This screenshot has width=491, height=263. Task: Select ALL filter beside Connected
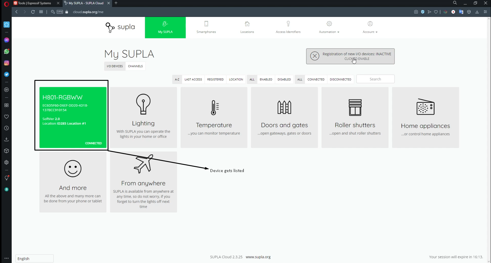click(x=300, y=79)
